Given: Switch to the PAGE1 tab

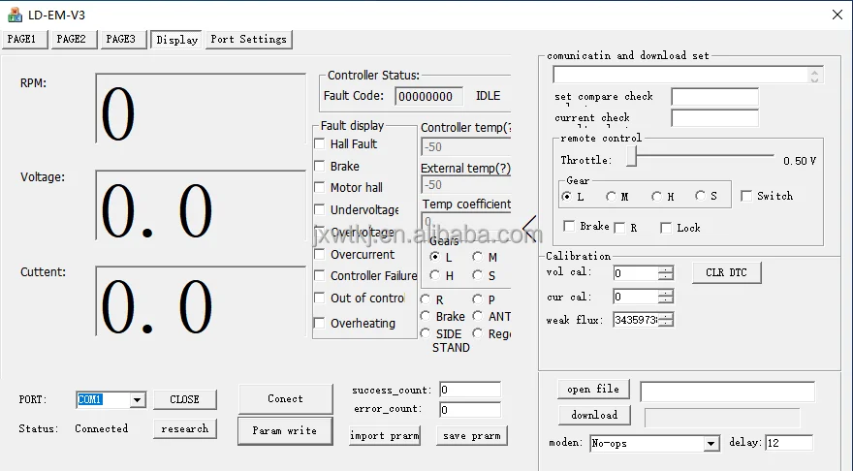Looking at the screenshot, I should pyautogui.click(x=24, y=39).
